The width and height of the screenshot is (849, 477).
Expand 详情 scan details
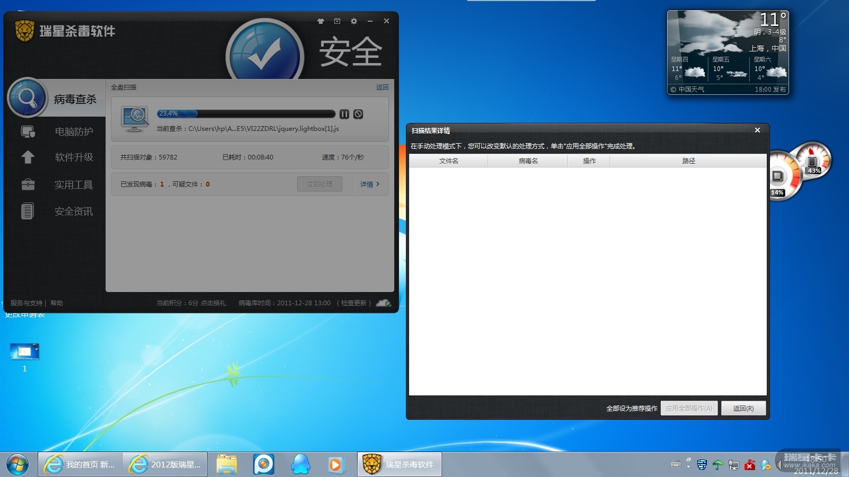(370, 184)
